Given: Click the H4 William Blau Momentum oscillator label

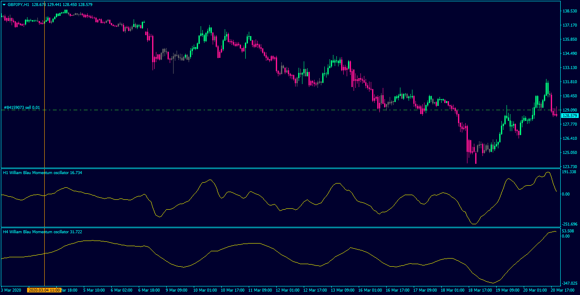Looking at the screenshot, I should 43,232.
